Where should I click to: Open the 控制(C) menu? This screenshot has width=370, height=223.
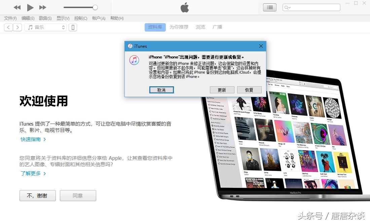pos(81,18)
